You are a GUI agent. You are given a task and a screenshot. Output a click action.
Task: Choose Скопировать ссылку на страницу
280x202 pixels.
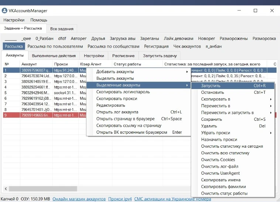pos(139,126)
